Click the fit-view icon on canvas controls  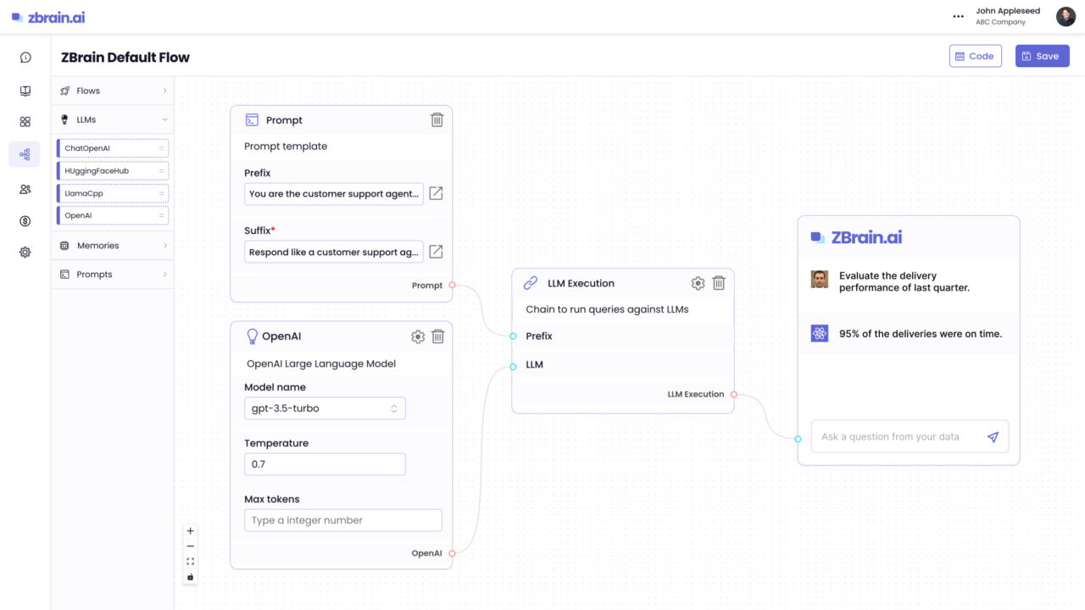(x=190, y=560)
